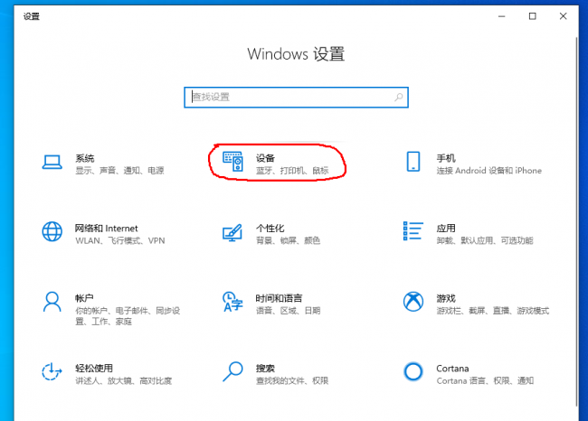
Task: Select the 网络和 Internet heading
Action: coord(107,228)
